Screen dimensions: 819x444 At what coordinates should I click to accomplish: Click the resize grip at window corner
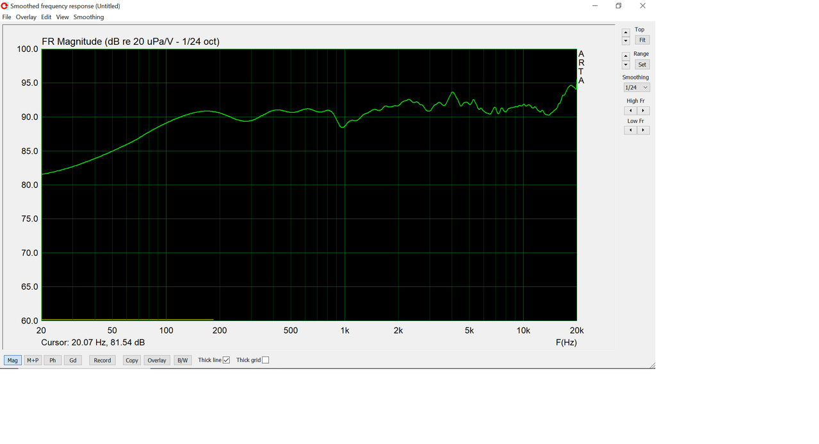pyautogui.click(x=651, y=365)
